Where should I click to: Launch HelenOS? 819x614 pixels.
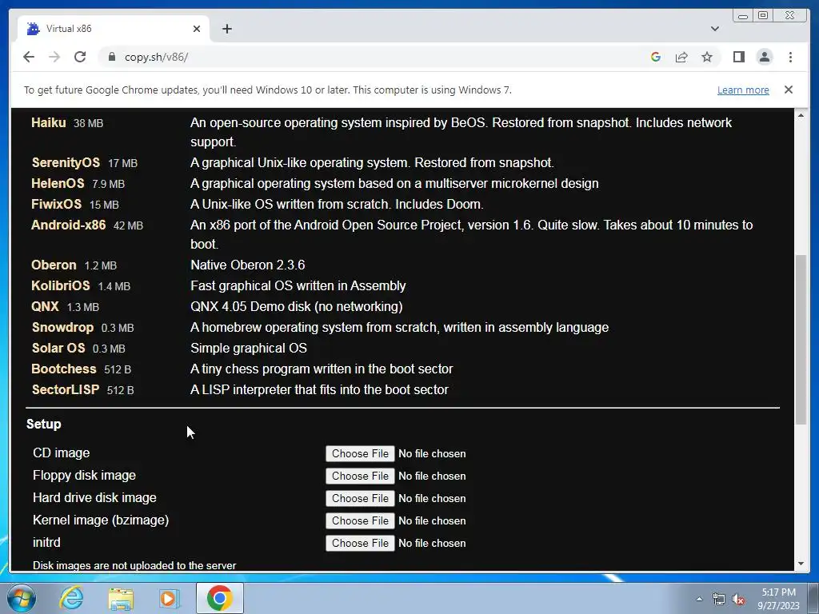pos(58,183)
